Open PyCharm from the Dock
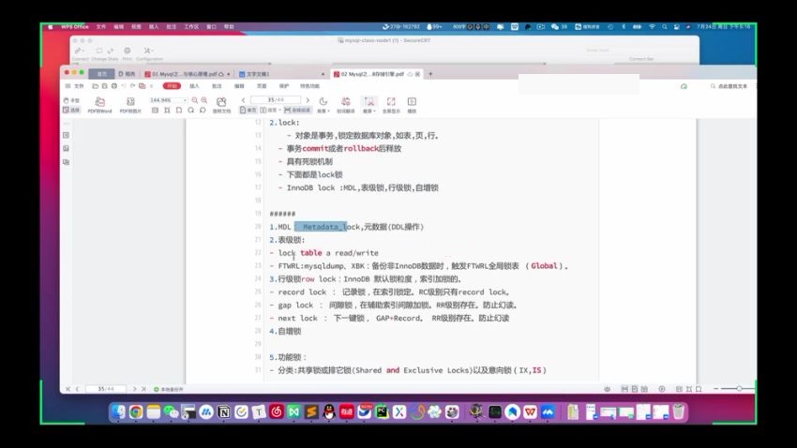Viewport: 797px width, 448px height. click(x=382, y=412)
